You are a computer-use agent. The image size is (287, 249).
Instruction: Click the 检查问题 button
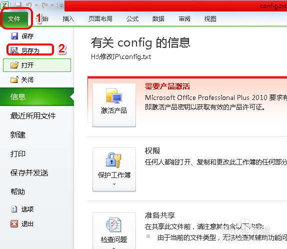point(114,230)
